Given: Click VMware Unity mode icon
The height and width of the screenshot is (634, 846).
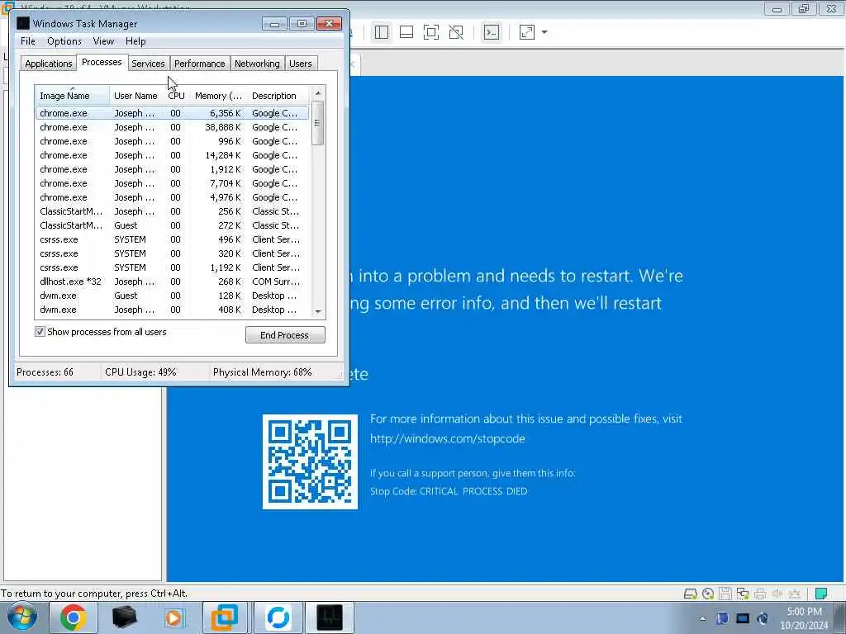Looking at the screenshot, I should point(456,32).
